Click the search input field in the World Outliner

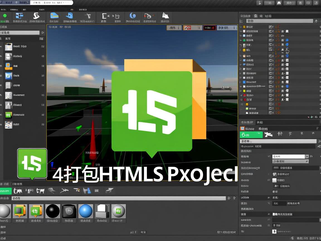coord(279,21)
